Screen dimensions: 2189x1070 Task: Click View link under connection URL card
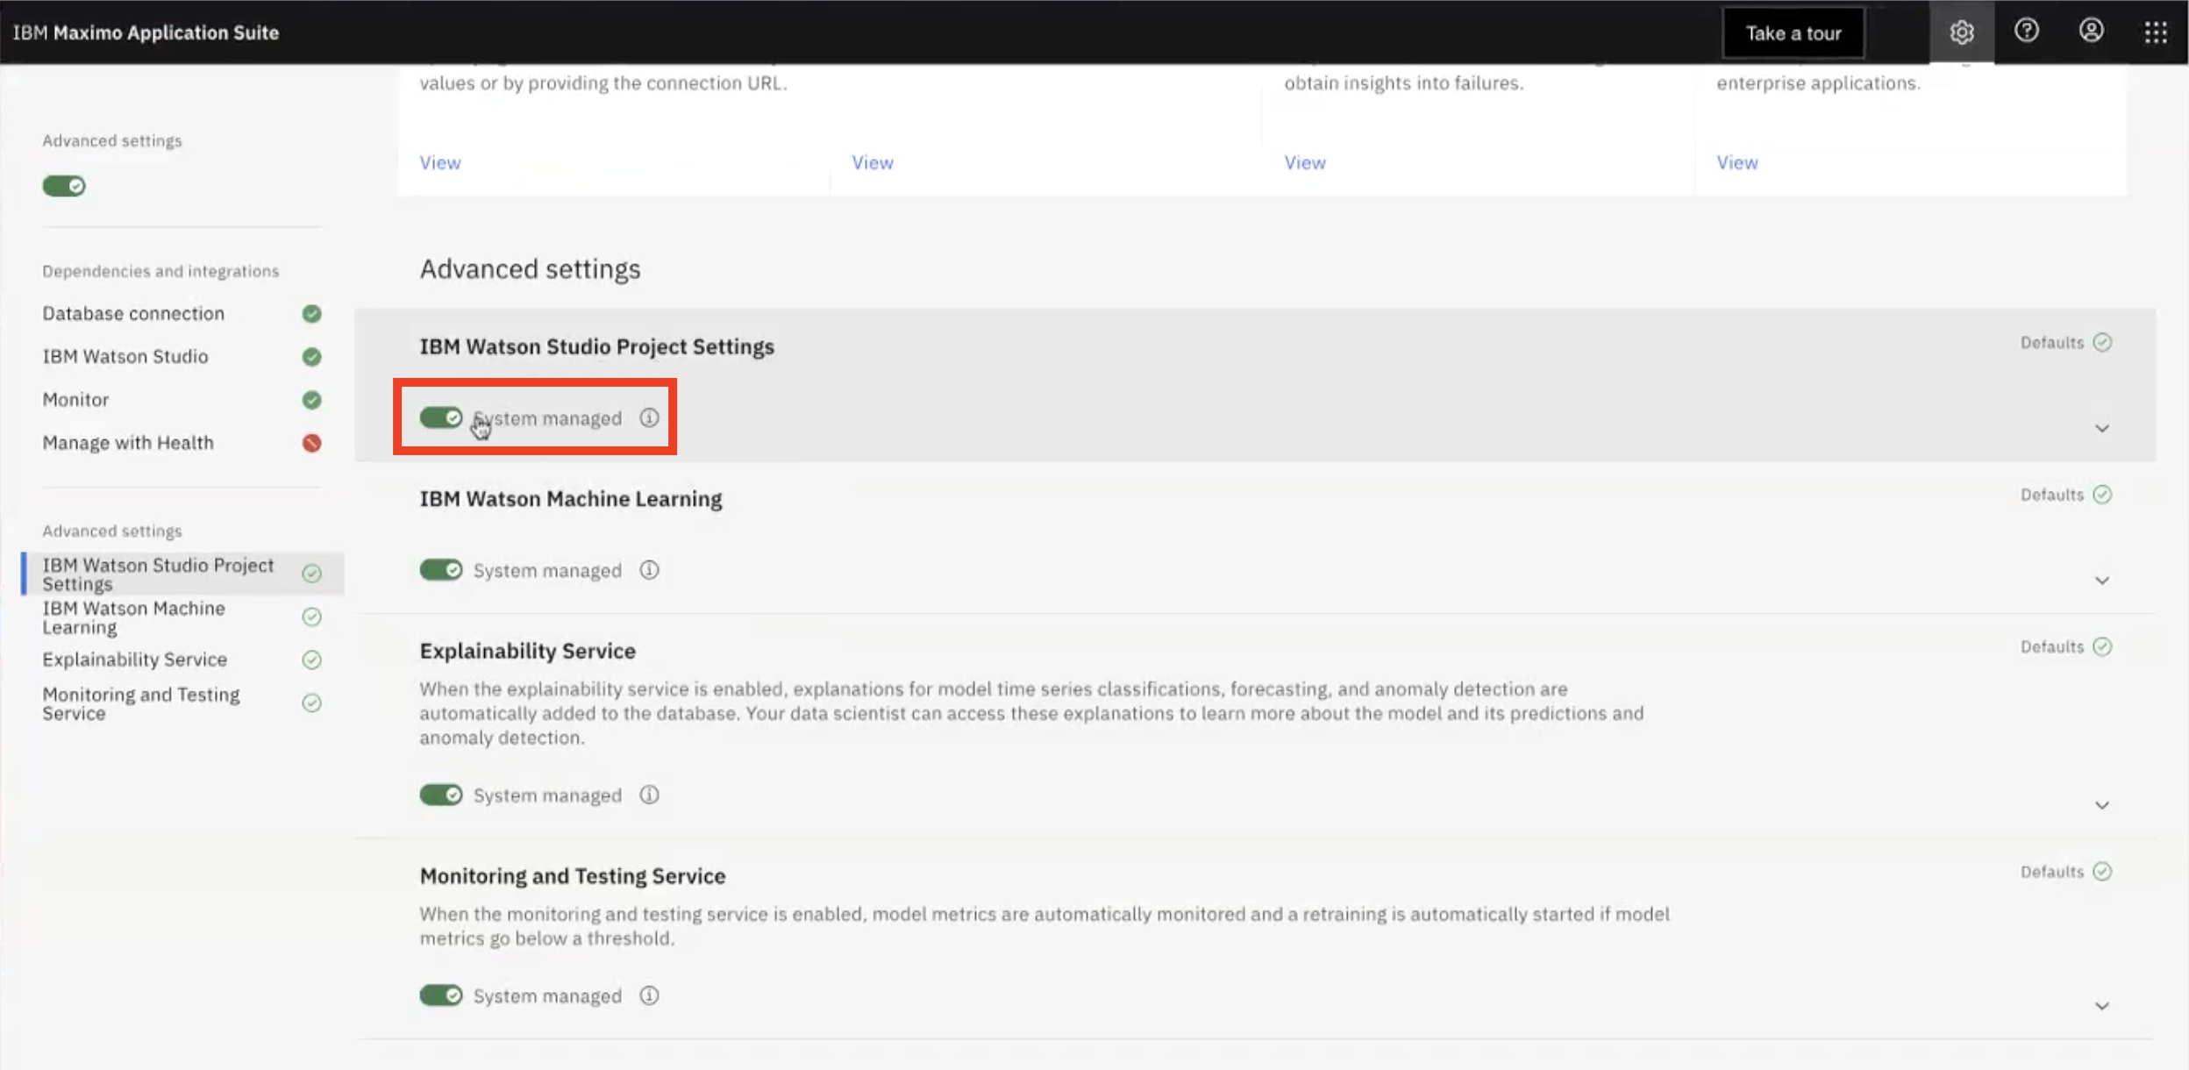[x=440, y=162]
